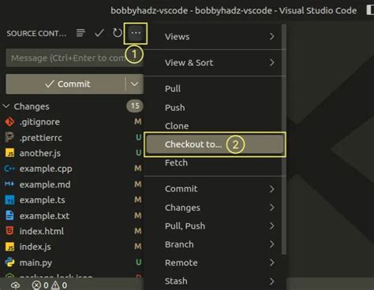This screenshot has width=374, height=290.
Task: Click the refresh icon in Source Control header
Action: point(118,33)
